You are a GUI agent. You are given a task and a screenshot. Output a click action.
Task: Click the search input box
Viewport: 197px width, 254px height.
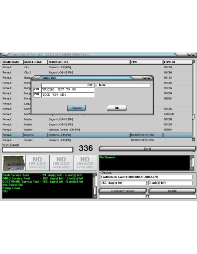pyautogui.click(x=37, y=150)
